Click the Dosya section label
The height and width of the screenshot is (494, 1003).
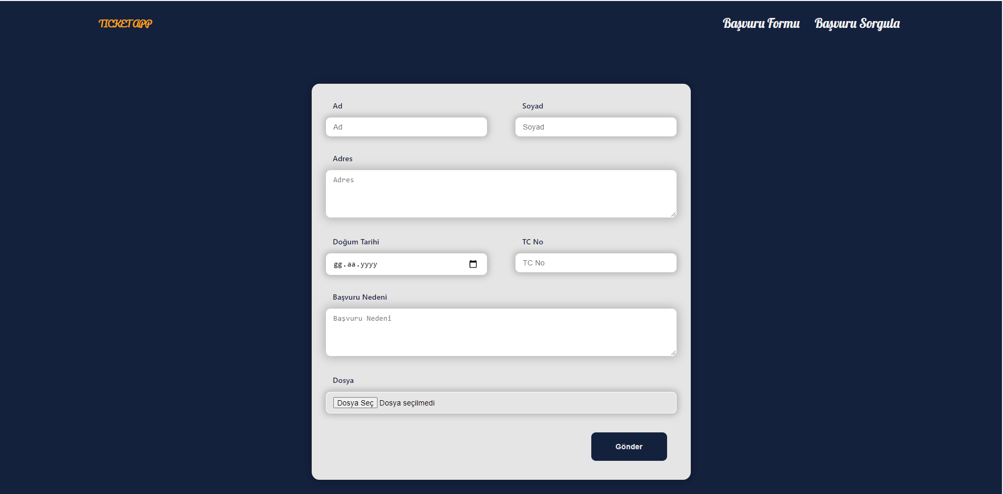(x=343, y=380)
